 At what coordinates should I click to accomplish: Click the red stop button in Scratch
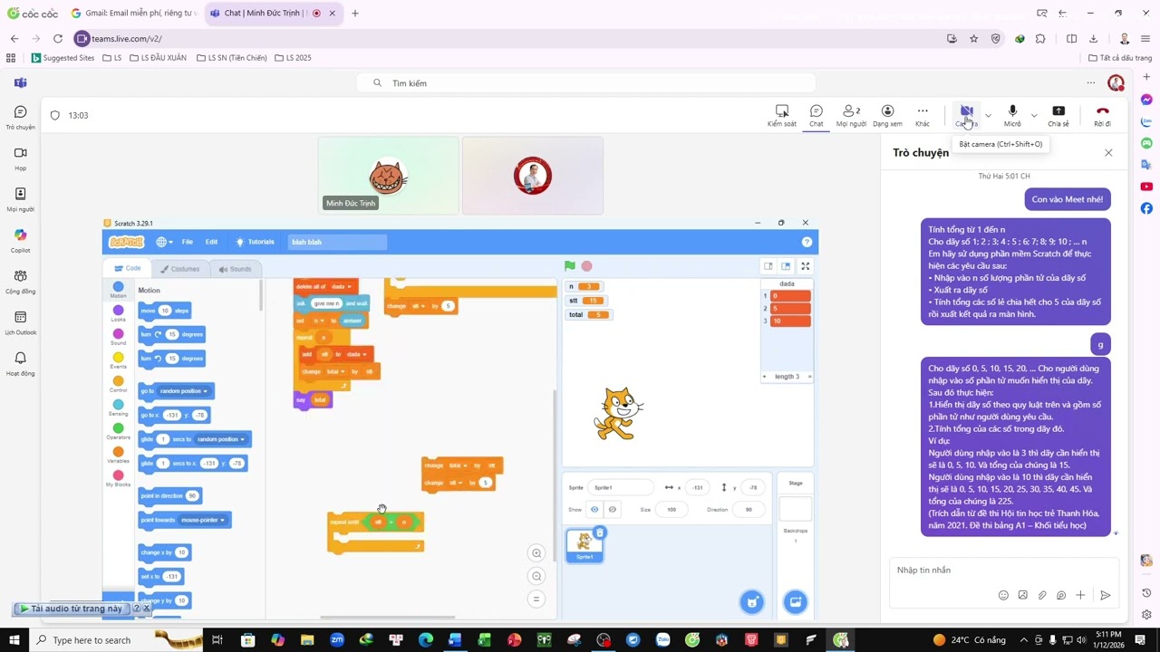(586, 266)
